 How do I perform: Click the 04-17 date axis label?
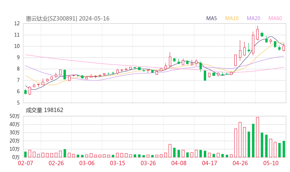pyautogui.click(x=210, y=163)
